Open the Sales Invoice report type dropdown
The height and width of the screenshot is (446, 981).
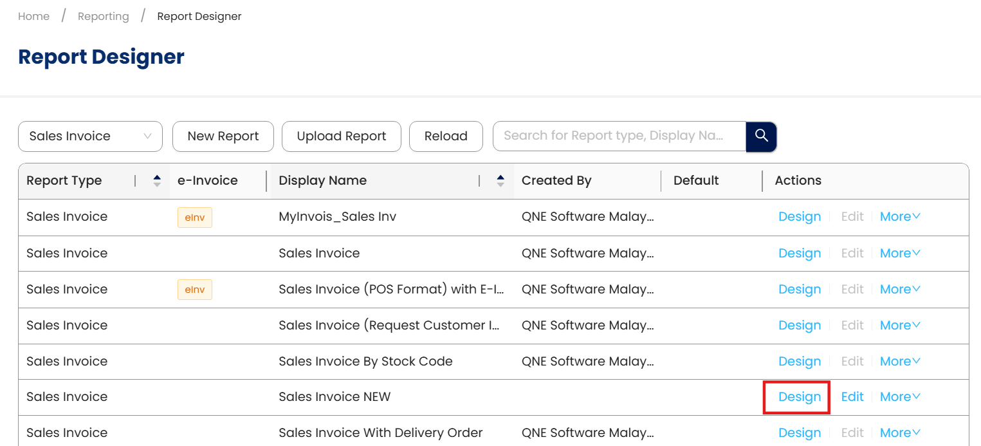coord(90,136)
